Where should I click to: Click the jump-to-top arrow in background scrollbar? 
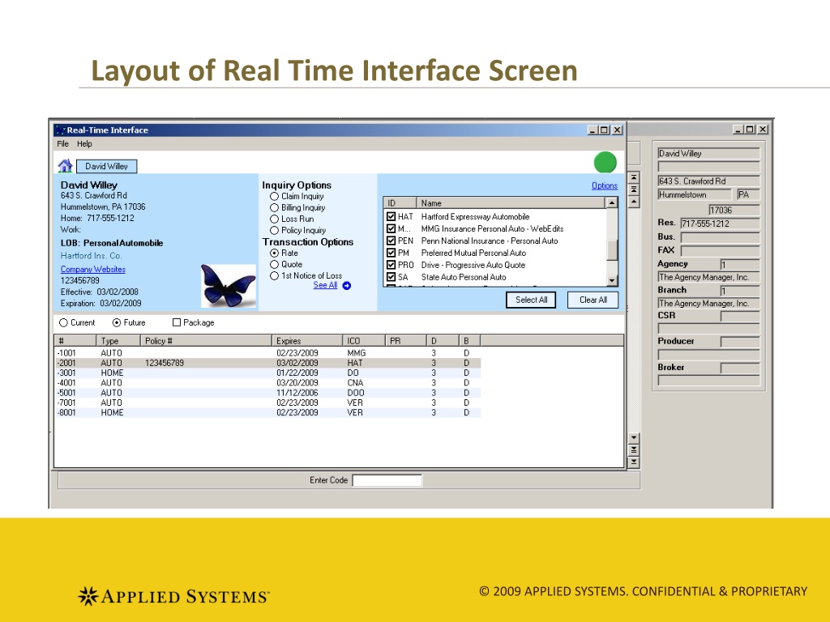[x=634, y=177]
